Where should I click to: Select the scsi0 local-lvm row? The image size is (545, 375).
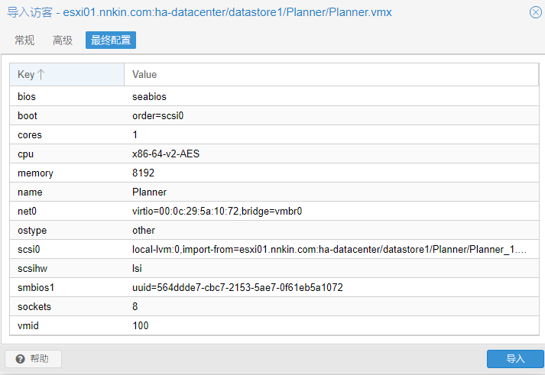[x=274, y=250]
